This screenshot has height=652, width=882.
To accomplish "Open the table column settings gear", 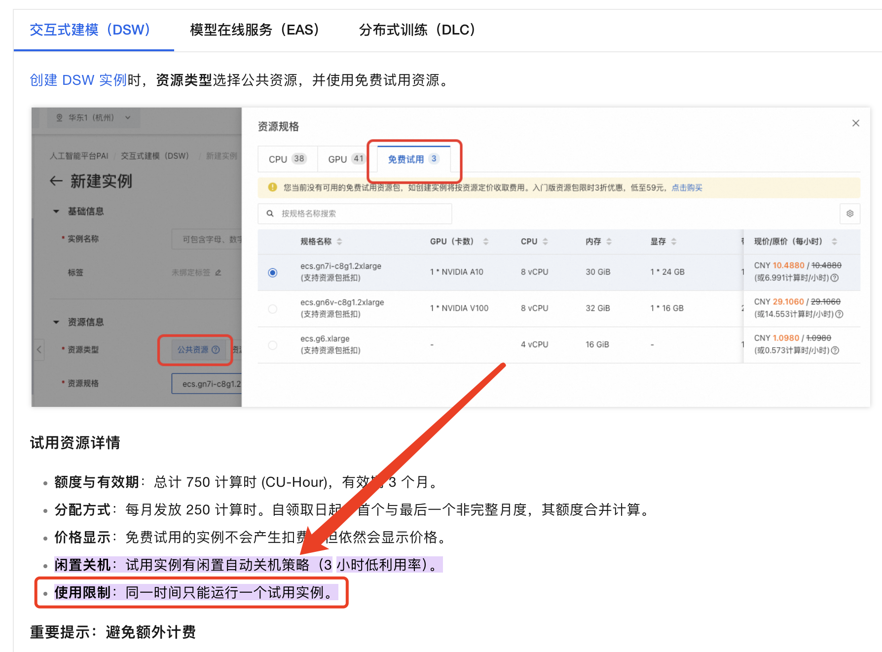I will point(850,214).
